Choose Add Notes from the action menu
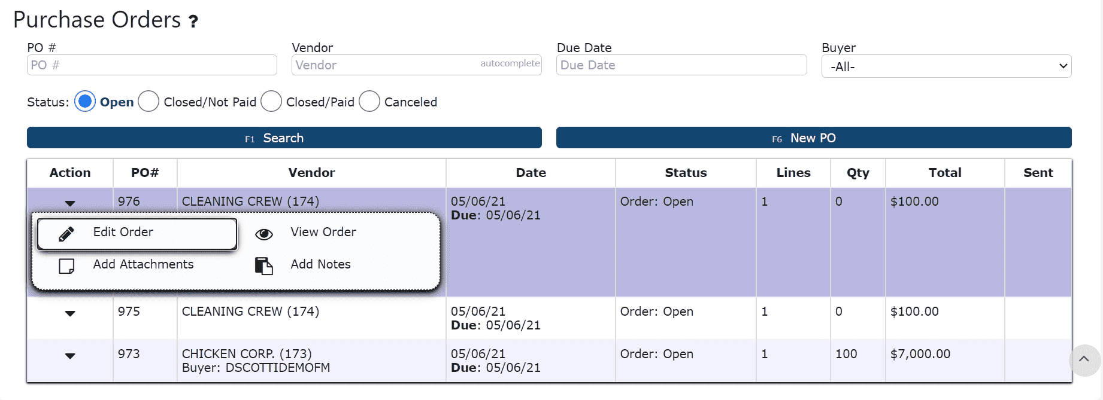The height and width of the screenshot is (400, 1103). coord(320,264)
